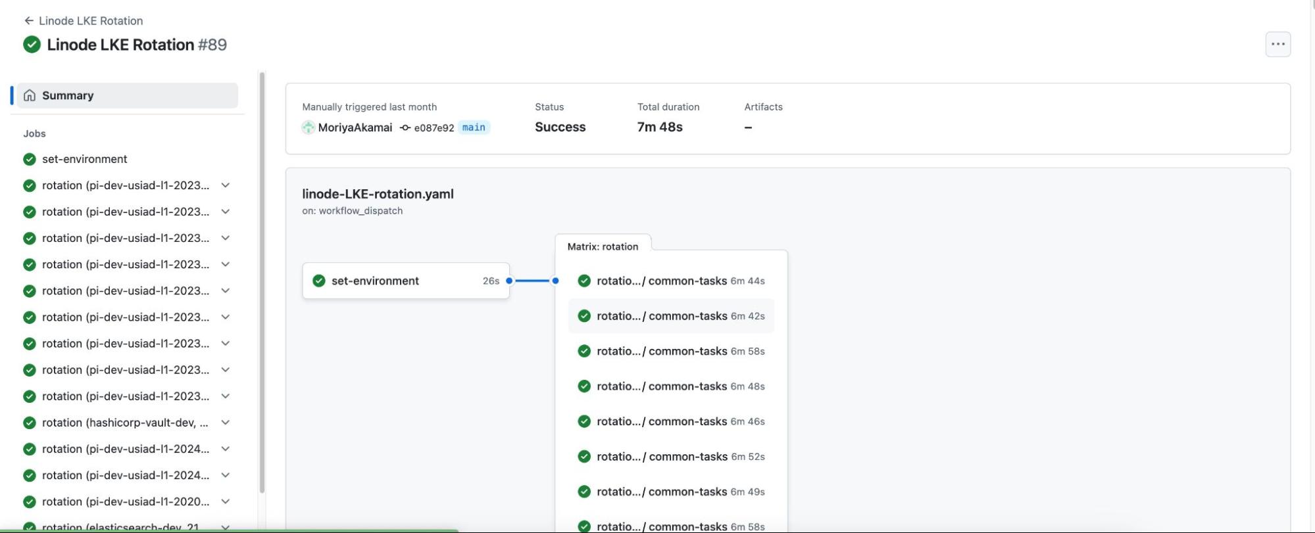
Task: Click the back arrow beside Linode LKE Rotation
Action: tap(29, 20)
